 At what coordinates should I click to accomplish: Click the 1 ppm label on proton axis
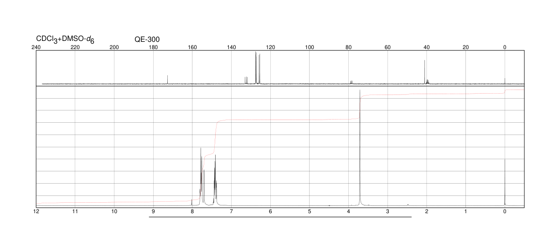pyautogui.click(x=466, y=212)
